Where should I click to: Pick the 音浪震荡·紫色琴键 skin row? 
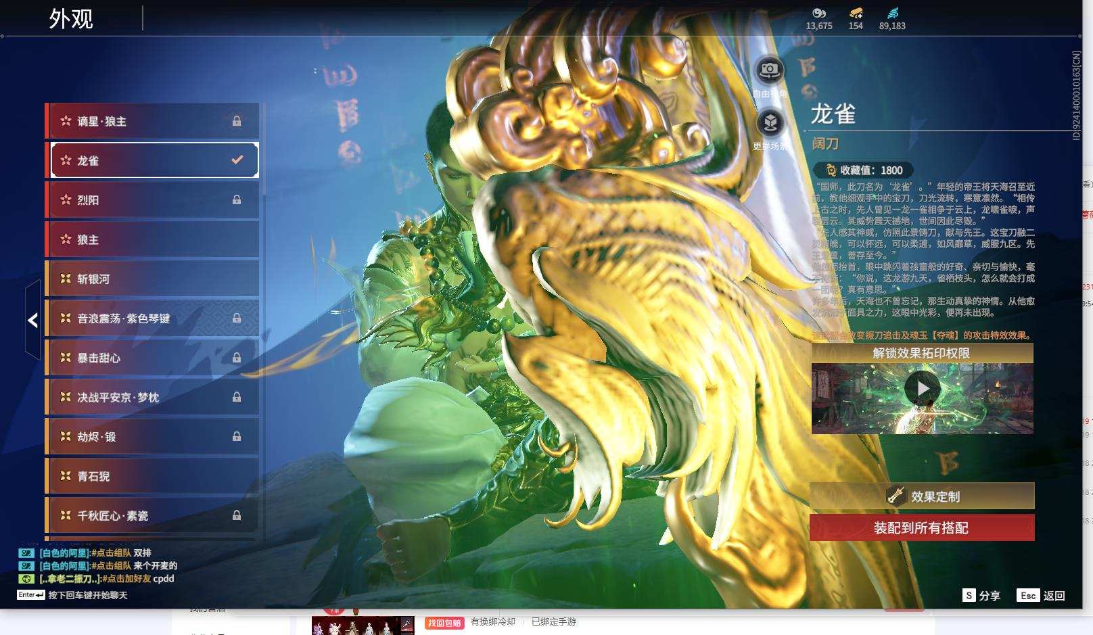[x=153, y=318]
